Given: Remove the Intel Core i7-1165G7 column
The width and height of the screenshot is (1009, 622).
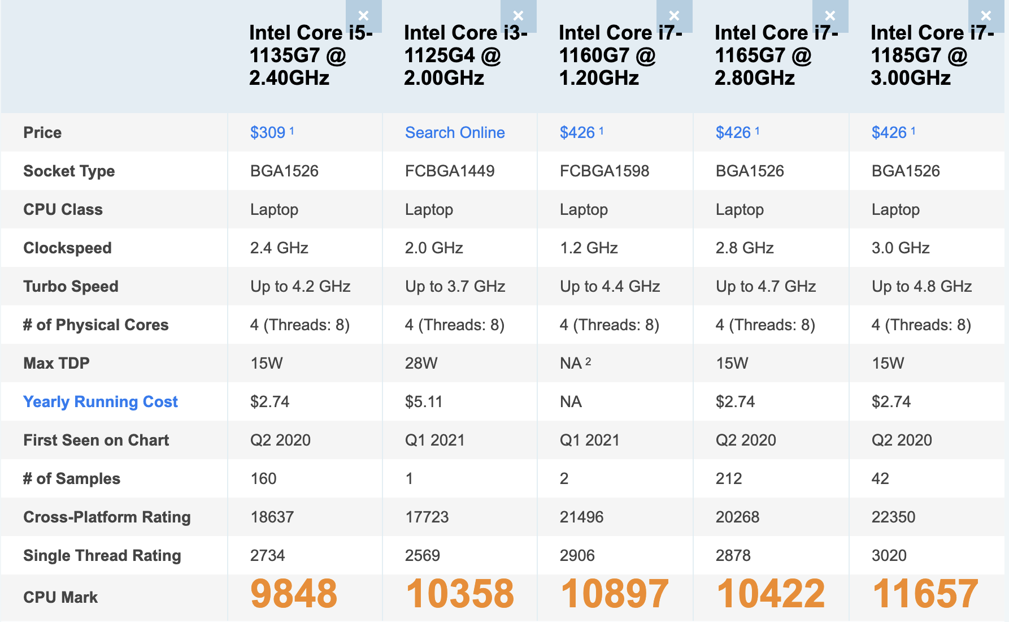Looking at the screenshot, I should 830,16.
